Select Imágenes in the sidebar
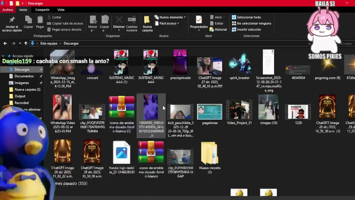This screenshot has height=200, width=355. (22, 83)
